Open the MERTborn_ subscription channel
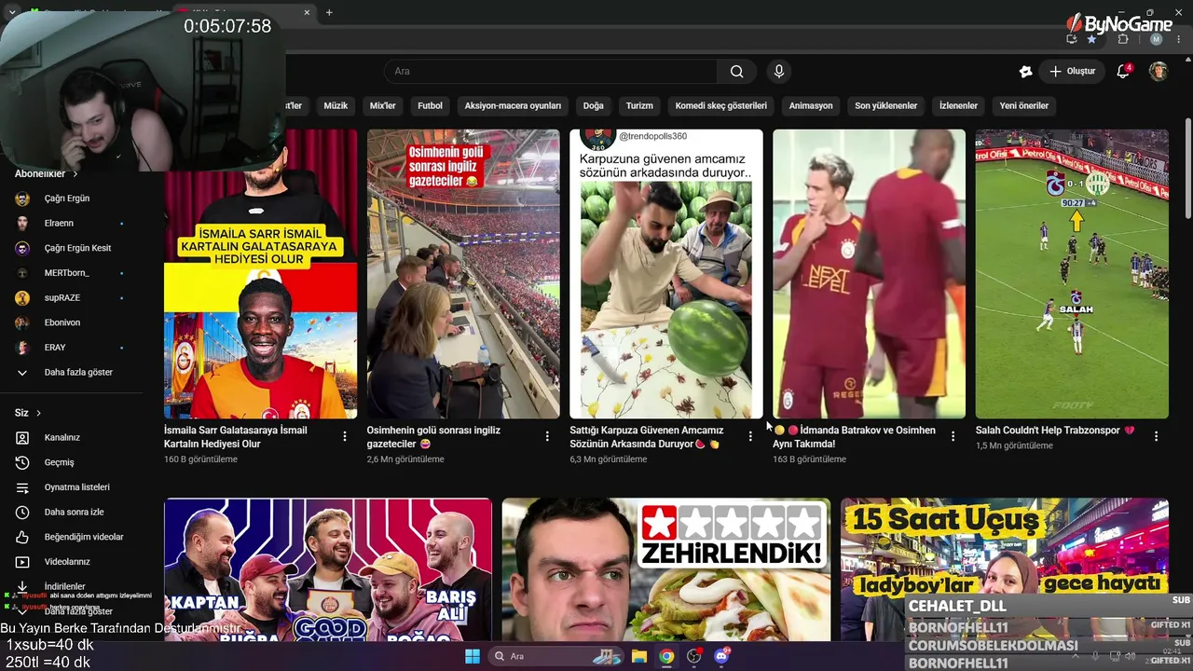The height and width of the screenshot is (671, 1193). 67,273
